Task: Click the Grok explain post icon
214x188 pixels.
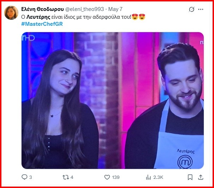Action: 192,9
